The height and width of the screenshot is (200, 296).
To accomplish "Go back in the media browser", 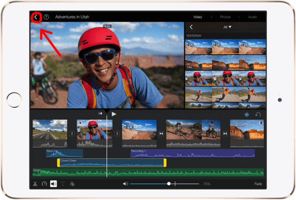I will 191,27.
